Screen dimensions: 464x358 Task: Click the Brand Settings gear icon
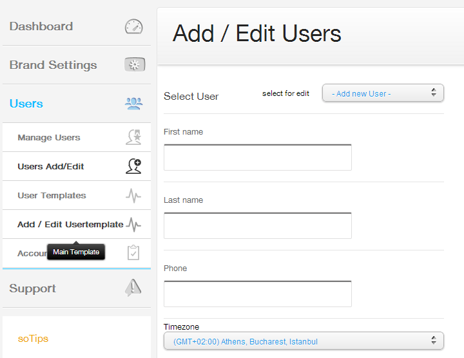coord(135,64)
